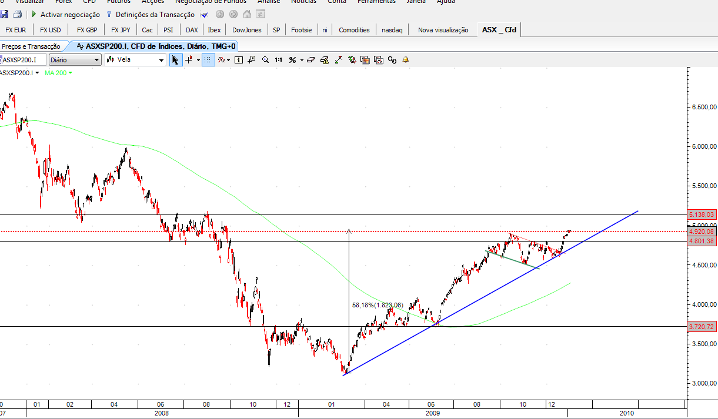Click the refresh icon in the top toolbar

[x=261, y=14]
